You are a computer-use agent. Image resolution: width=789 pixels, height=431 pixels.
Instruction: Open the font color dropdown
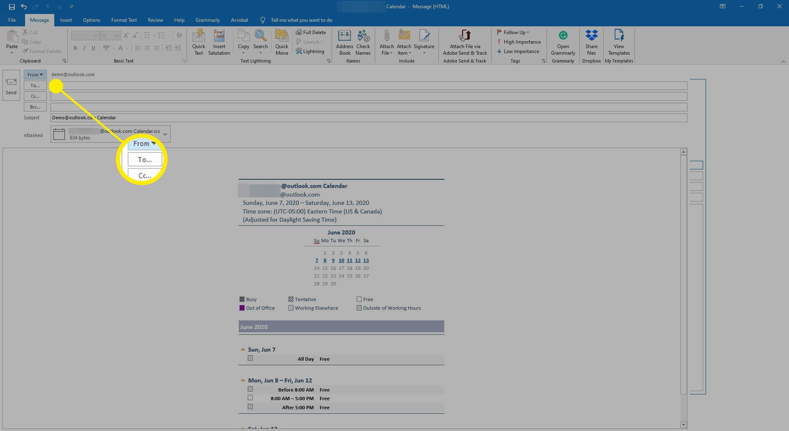(127, 48)
